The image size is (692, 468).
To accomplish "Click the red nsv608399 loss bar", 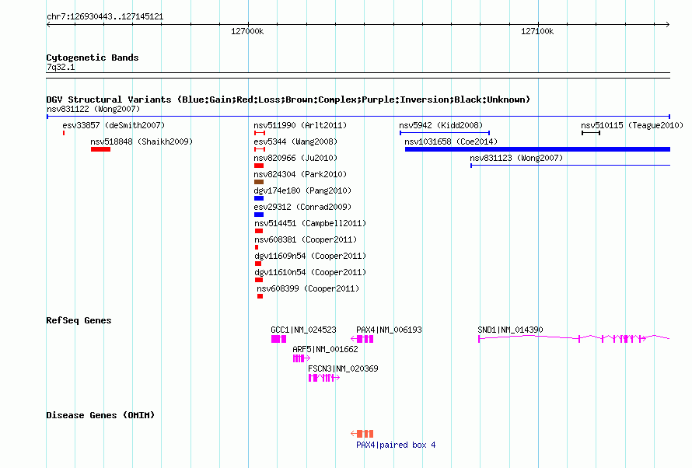I will (260, 296).
